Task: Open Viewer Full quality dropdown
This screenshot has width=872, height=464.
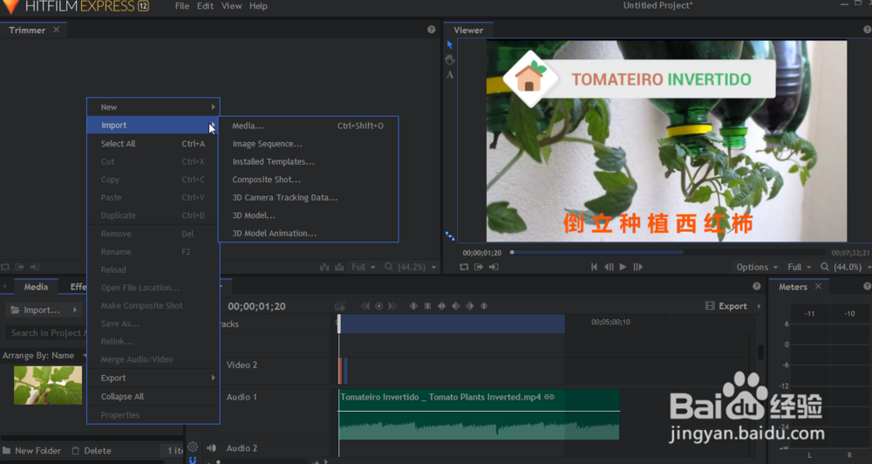Action: tap(798, 267)
